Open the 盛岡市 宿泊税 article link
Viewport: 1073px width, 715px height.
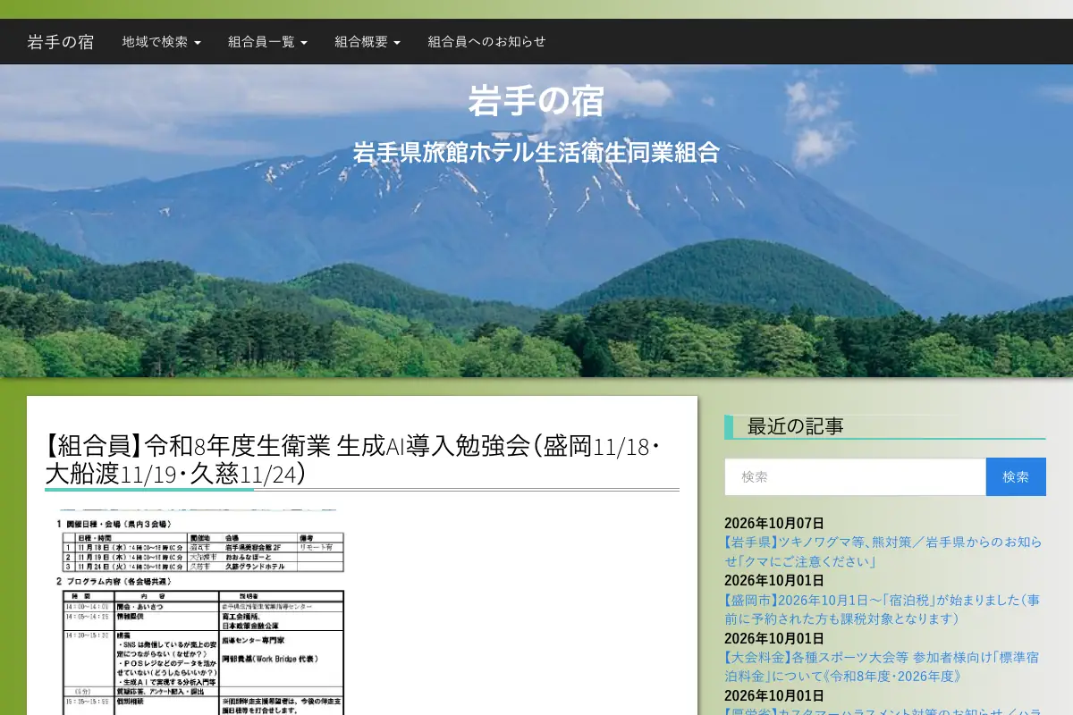882,609
